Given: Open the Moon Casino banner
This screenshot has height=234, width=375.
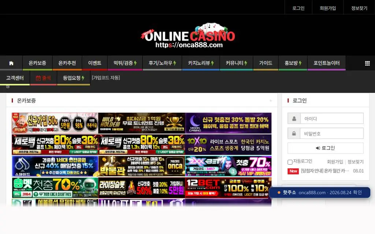Looking at the screenshot, I should [228, 123].
